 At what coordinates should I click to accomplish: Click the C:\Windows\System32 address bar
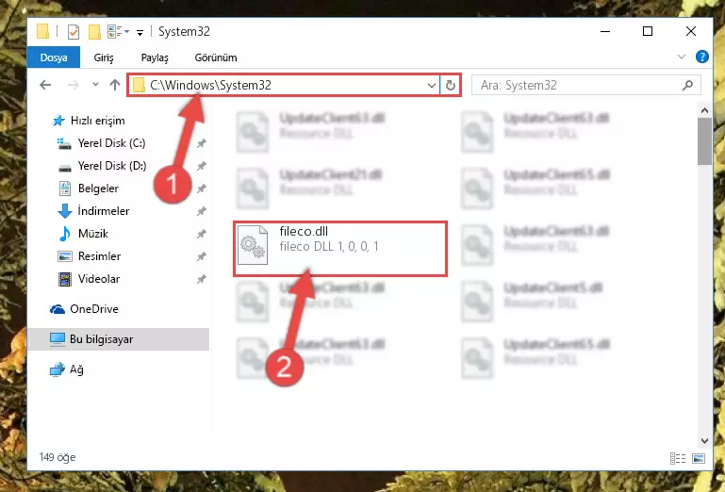(285, 85)
